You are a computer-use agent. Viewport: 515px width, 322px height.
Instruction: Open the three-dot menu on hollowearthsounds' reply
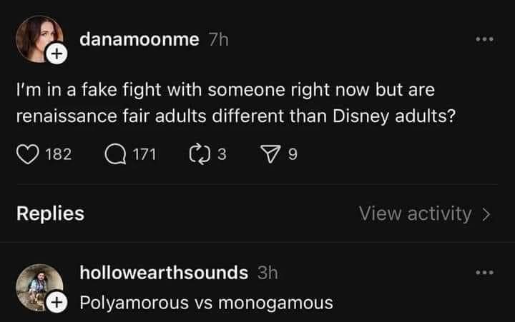(486, 272)
